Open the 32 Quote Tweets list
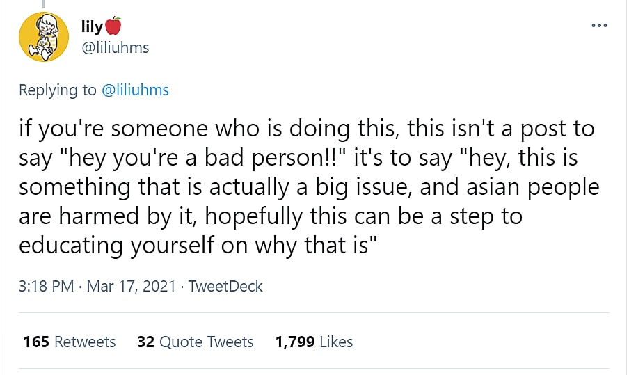Viewport: 629px width, 375px height. point(196,342)
